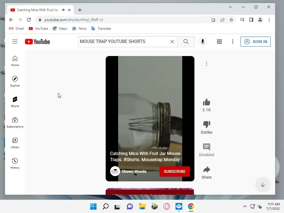
Task: Open Task View on the taskbar
Action: point(117,206)
